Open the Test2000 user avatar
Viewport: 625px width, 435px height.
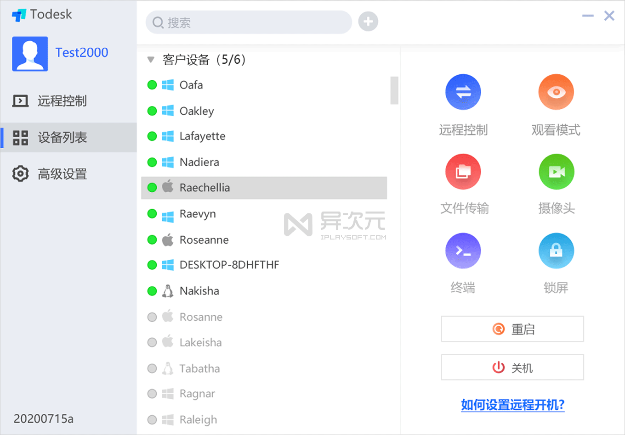point(30,54)
